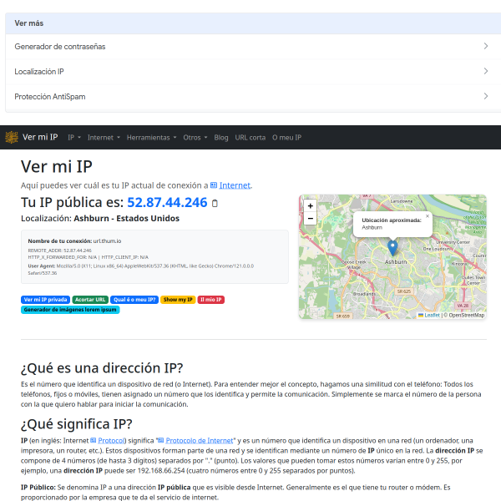Click the Ashburn label on map
501x501 pixels.
click(x=396, y=262)
